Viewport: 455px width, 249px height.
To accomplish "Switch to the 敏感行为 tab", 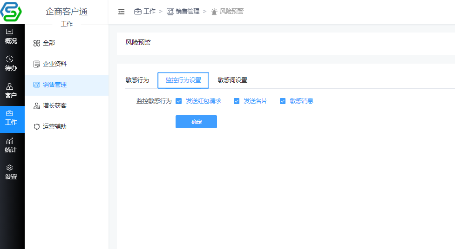I will (x=137, y=80).
